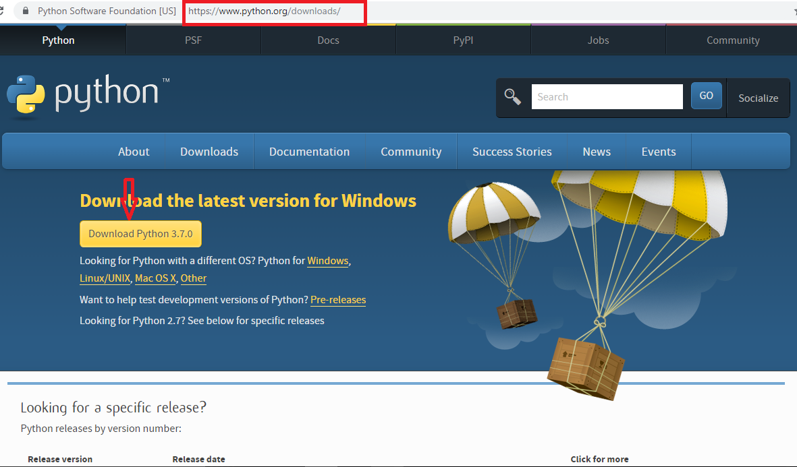Click the Windows link
This screenshot has height=467, width=797.
pyautogui.click(x=327, y=261)
